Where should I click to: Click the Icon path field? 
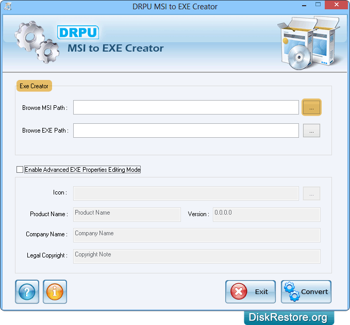(x=186, y=193)
